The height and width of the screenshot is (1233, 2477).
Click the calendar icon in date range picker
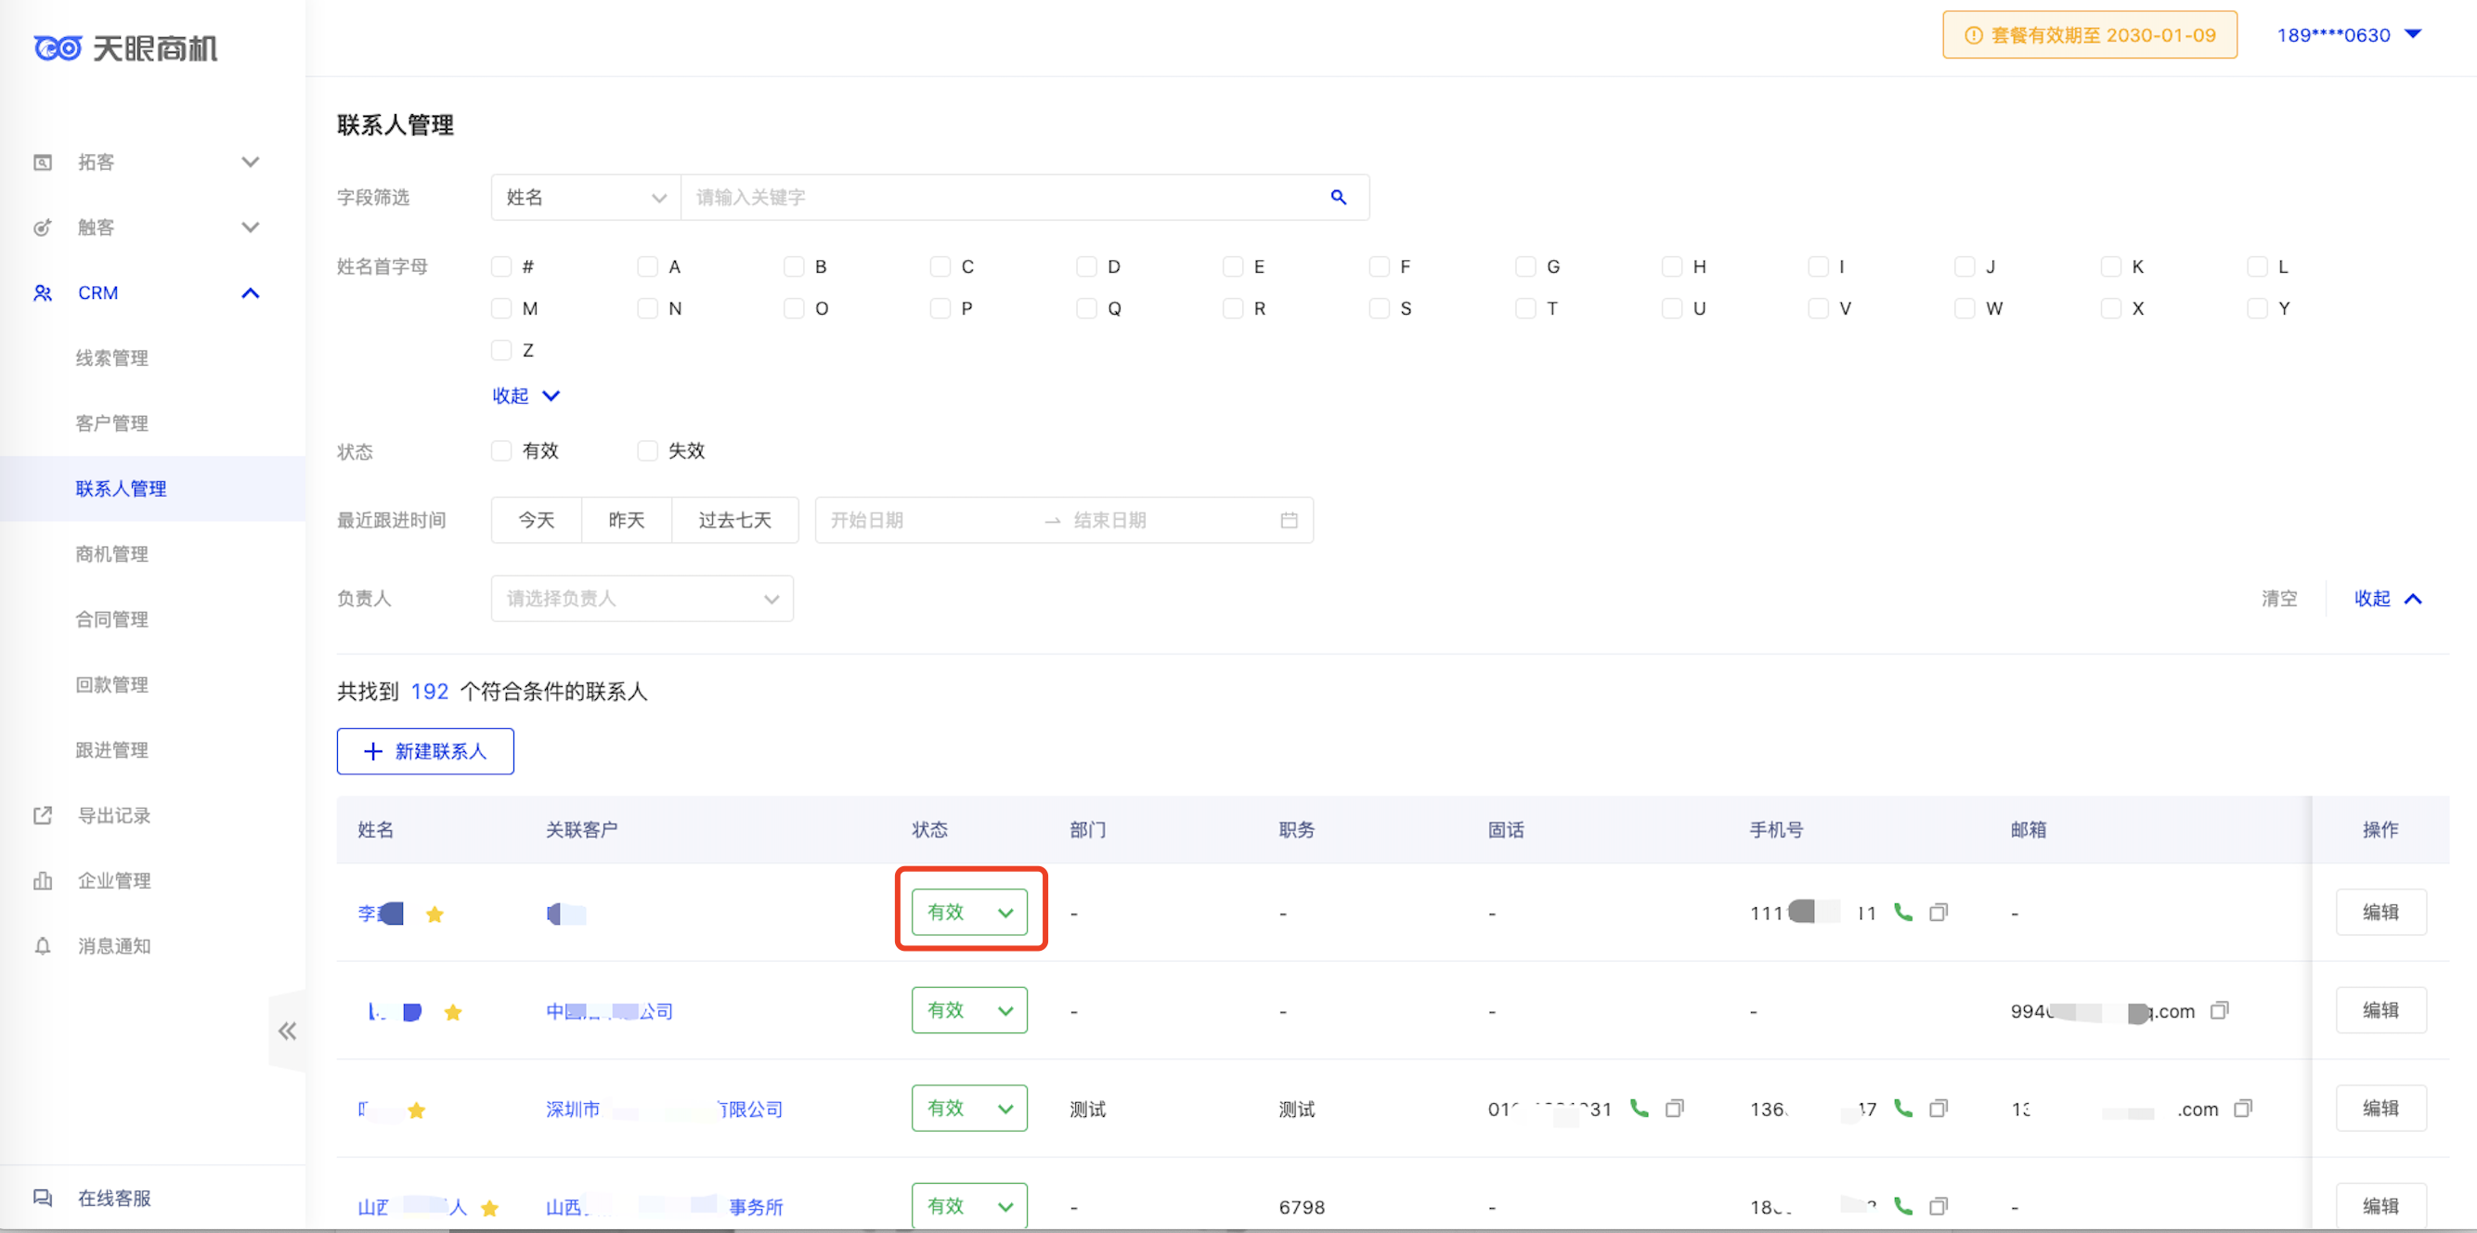click(1289, 520)
